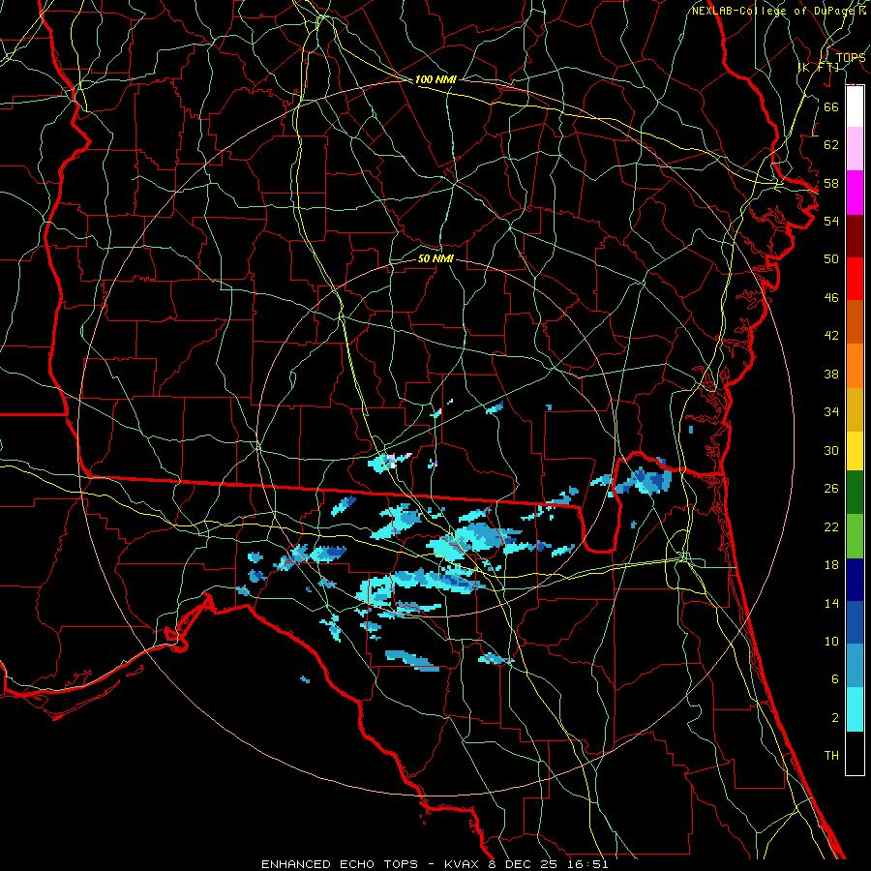Select the dark red legend swatch near 54

tap(855, 235)
